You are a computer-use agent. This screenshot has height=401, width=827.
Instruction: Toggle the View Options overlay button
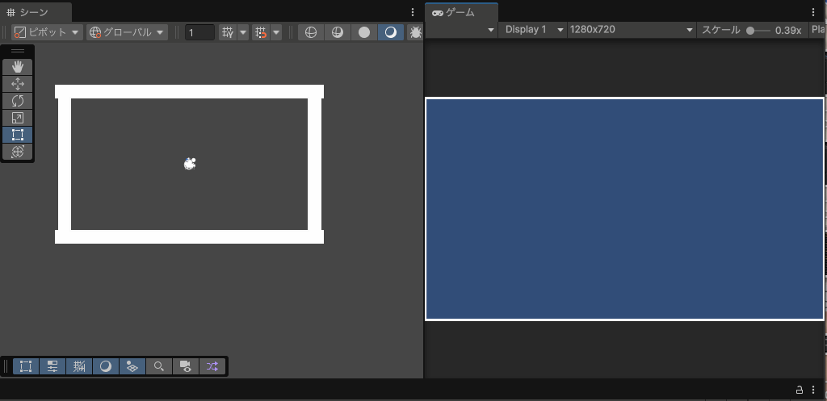tap(132, 366)
